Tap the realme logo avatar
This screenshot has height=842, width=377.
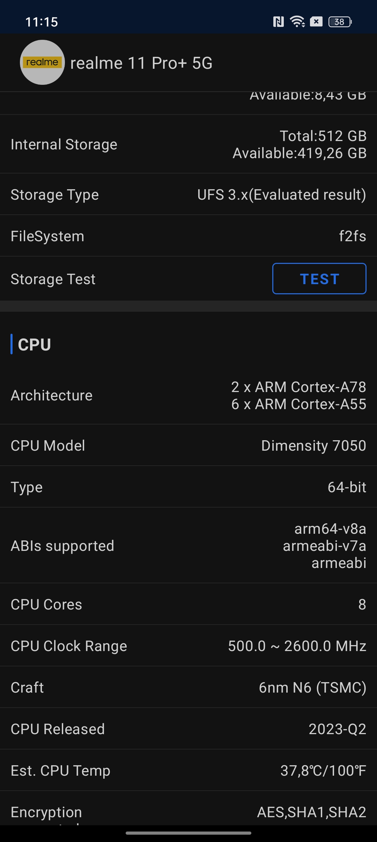pos(42,62)
